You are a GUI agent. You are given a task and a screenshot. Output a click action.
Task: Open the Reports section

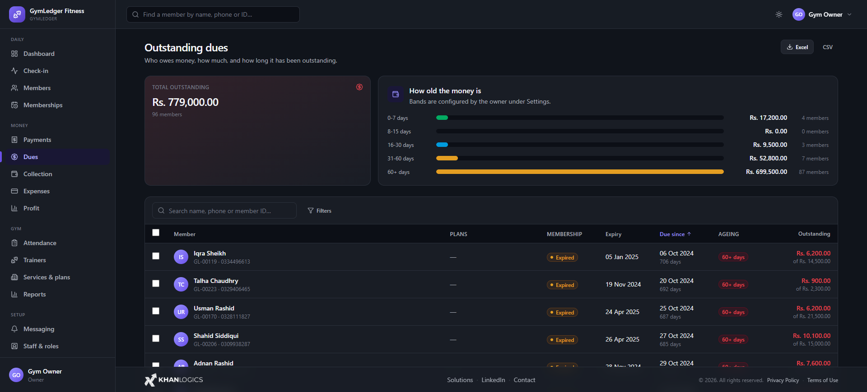[x=58, y=294]
